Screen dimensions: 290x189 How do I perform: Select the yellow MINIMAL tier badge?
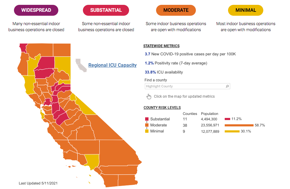(246, 10)
